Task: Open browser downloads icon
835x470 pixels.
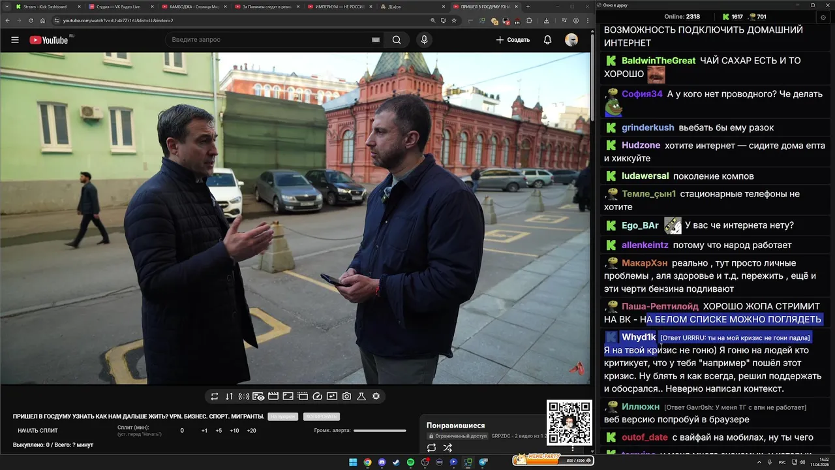Action: click(x=546, y=20)
